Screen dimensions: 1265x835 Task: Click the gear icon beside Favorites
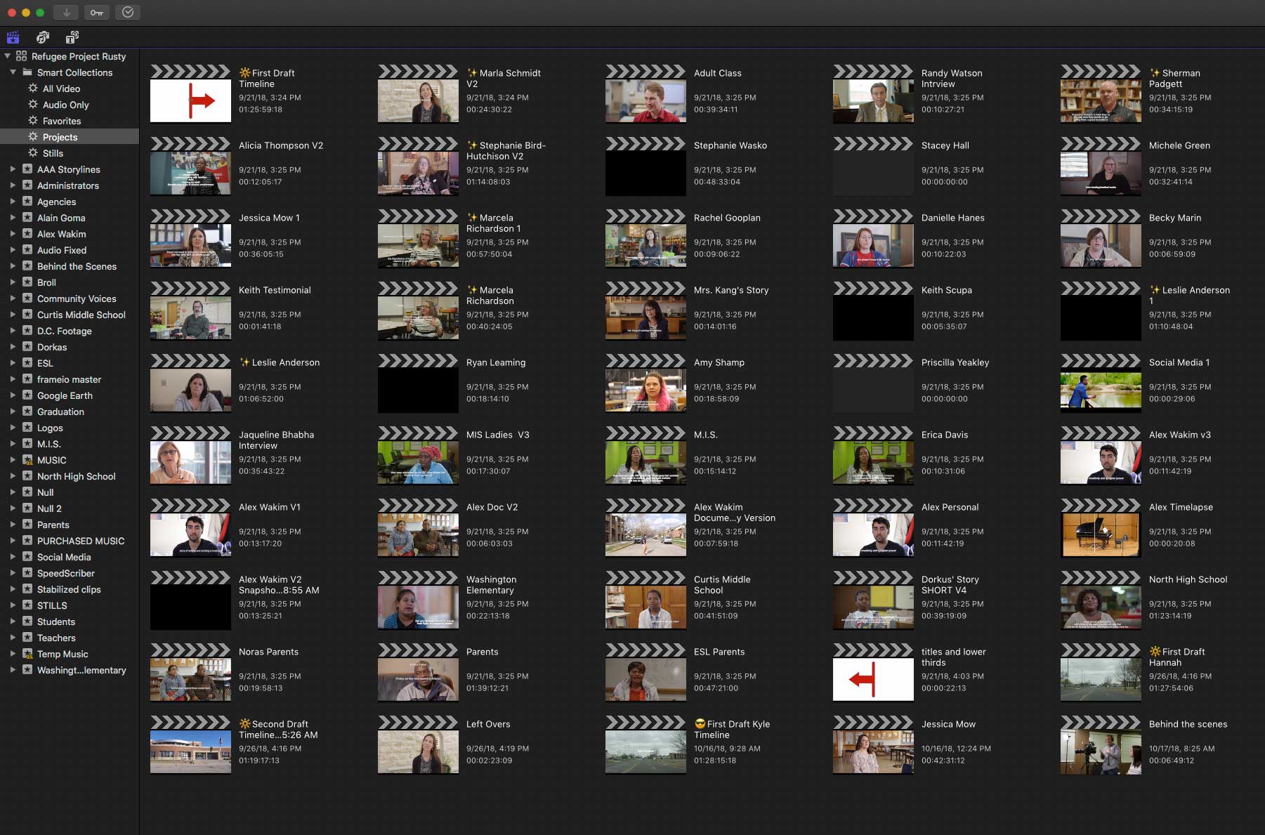click(x=33, y=121)
